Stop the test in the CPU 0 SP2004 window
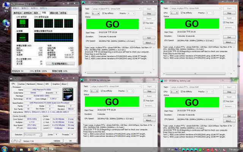This screenshot has height=152, width=243. pyautogui.click(x=149, y=14)
